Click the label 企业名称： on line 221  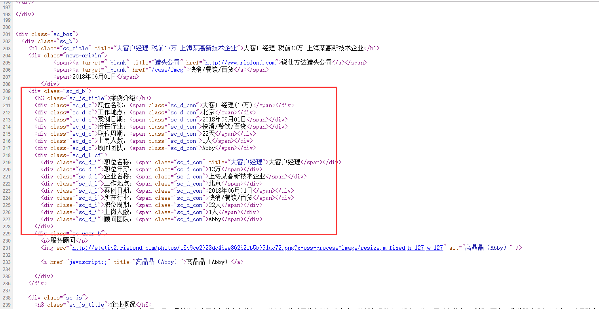(x=120, y=176)
